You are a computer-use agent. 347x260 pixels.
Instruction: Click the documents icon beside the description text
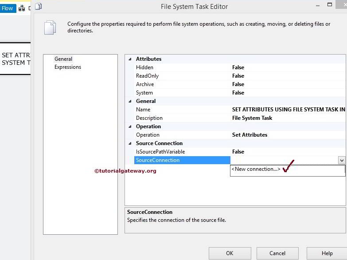click(50, 28)
